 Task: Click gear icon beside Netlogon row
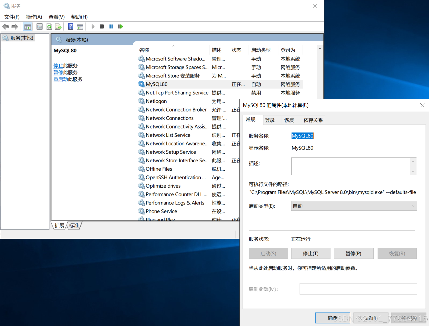tap(142, 101)
